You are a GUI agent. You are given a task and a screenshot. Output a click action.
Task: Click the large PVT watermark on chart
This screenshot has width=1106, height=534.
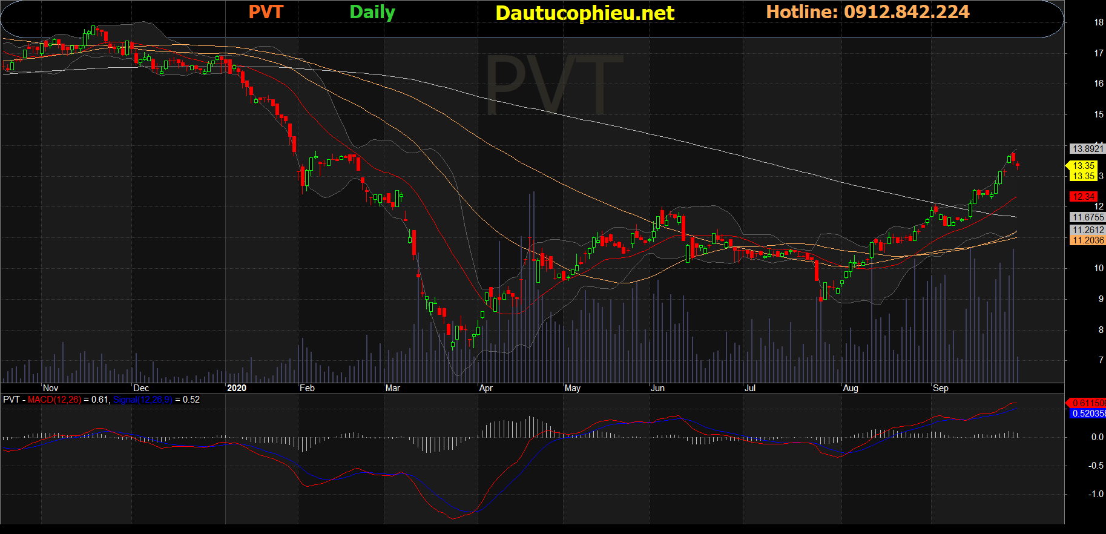click(553, 85)
